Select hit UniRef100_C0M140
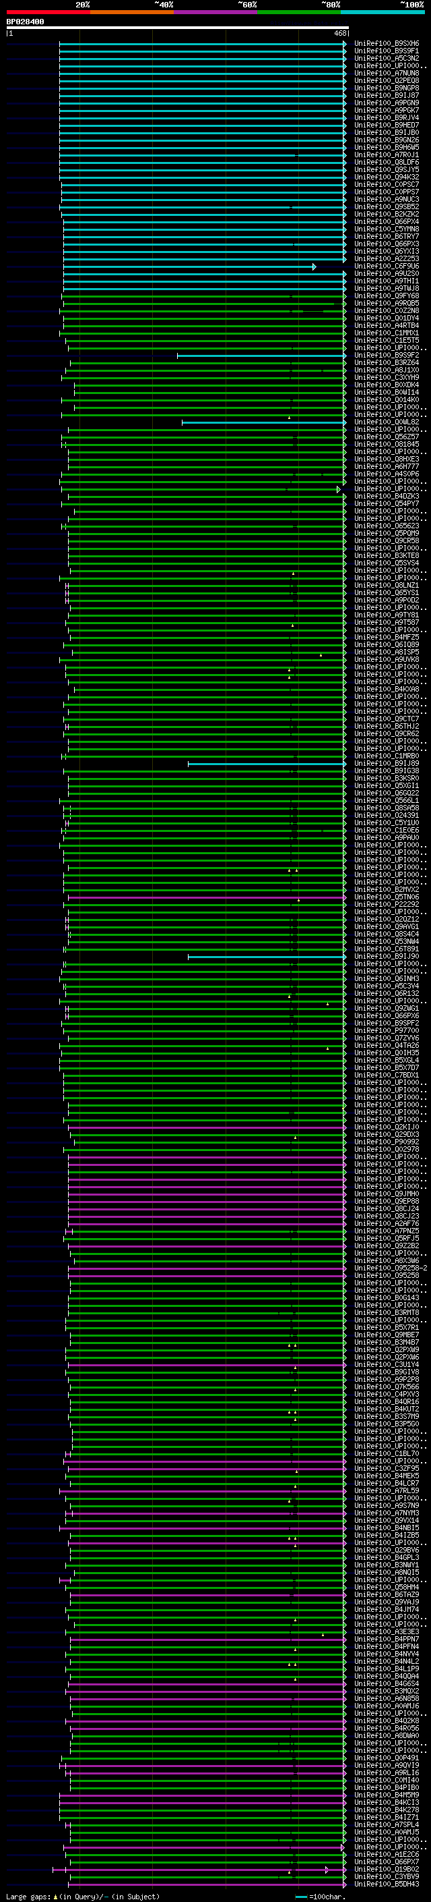The height and width of the screenshot is (1902, 431). click(x=387, y=1779)
